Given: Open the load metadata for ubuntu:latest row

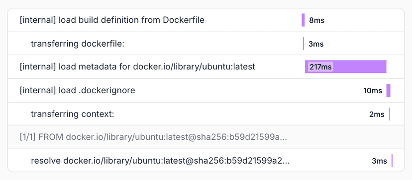Looking at the screenshot, I should tap(206, 67).
